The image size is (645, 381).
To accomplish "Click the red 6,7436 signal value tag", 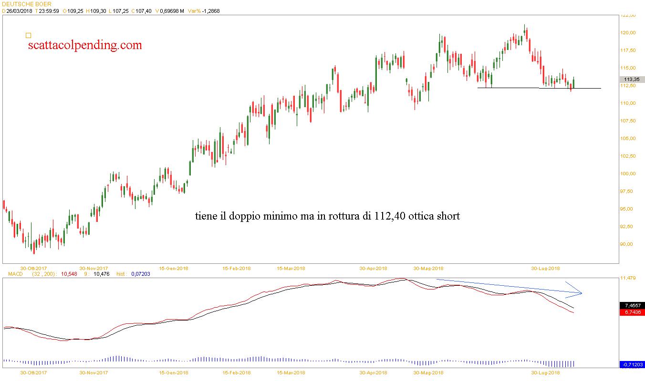I will (632, 312).
